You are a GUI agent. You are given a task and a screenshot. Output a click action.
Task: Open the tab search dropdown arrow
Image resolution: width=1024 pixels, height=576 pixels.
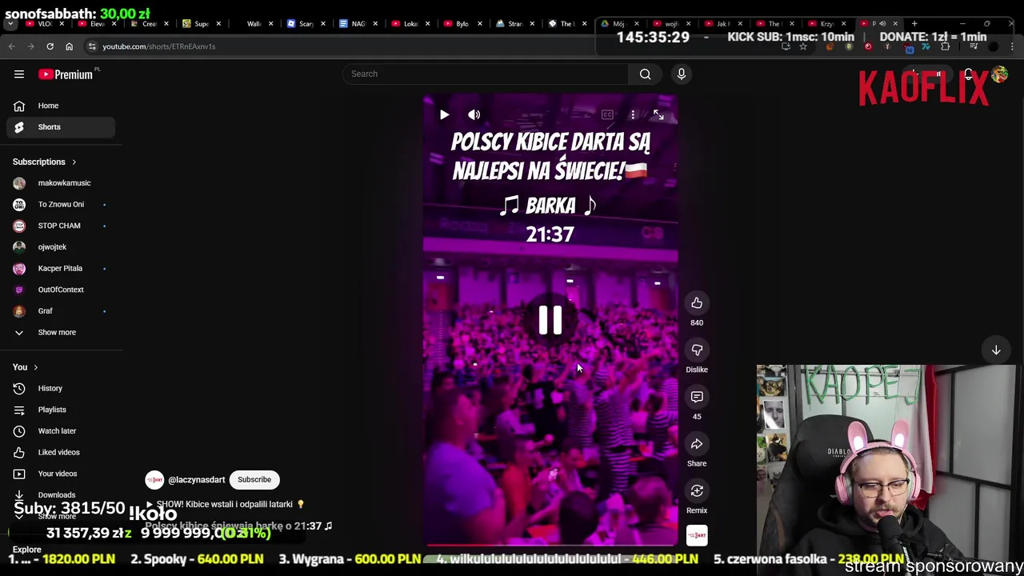pyautogui.click(x=10, y=24)
